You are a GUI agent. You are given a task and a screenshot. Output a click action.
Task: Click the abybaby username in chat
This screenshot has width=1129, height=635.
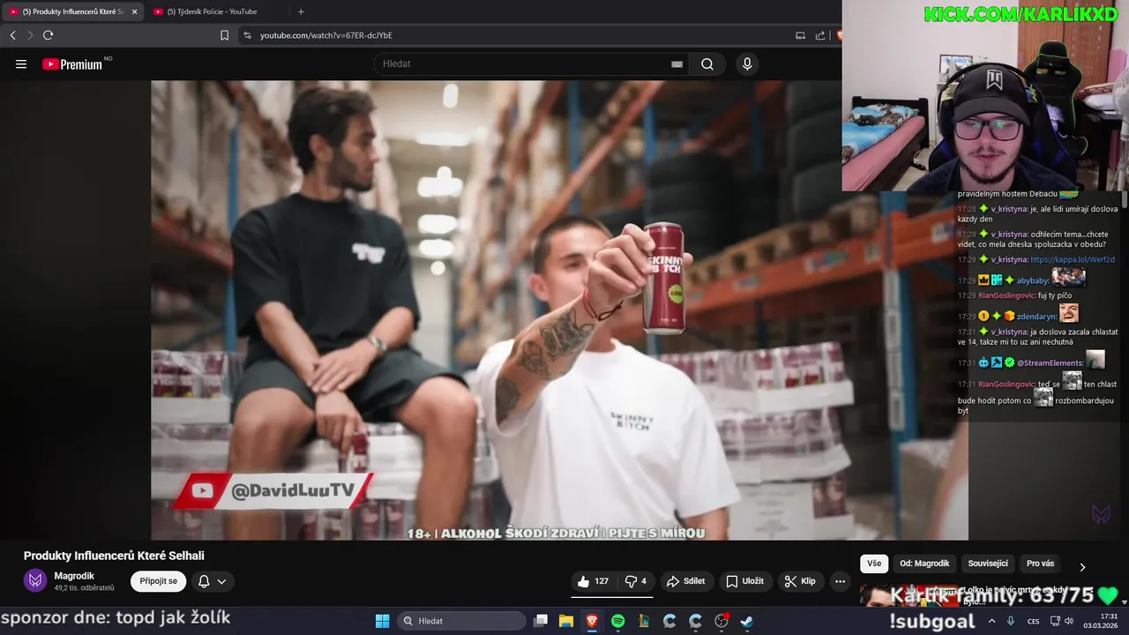(x=1033, y=280)
